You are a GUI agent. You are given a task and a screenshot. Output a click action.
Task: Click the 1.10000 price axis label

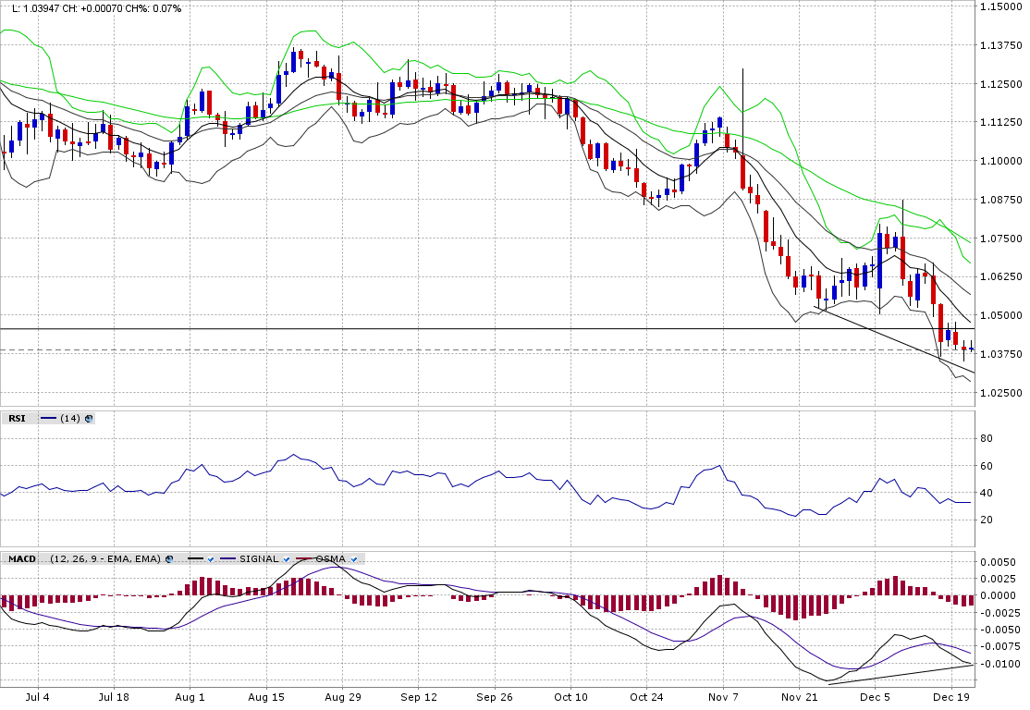pos(1000,161)
